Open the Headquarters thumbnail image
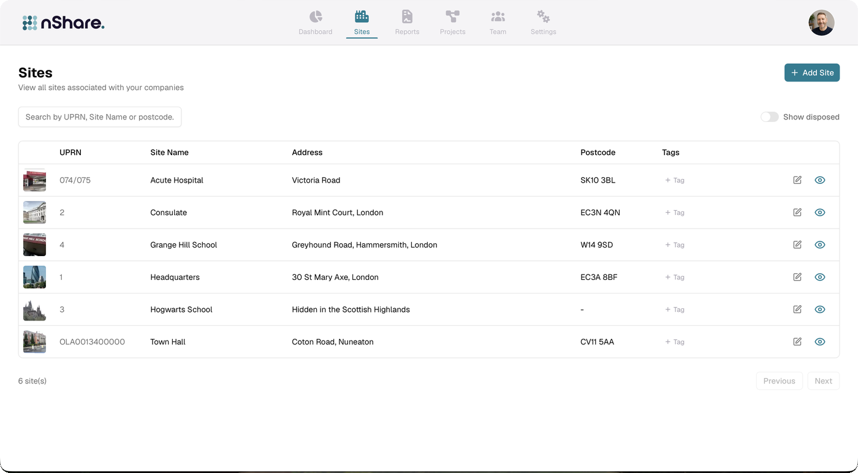 pyautogui.click(x=34, y=277)
